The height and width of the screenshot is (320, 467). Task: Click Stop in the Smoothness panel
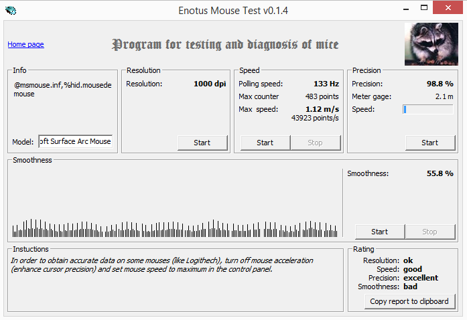(x=430, y=232)
